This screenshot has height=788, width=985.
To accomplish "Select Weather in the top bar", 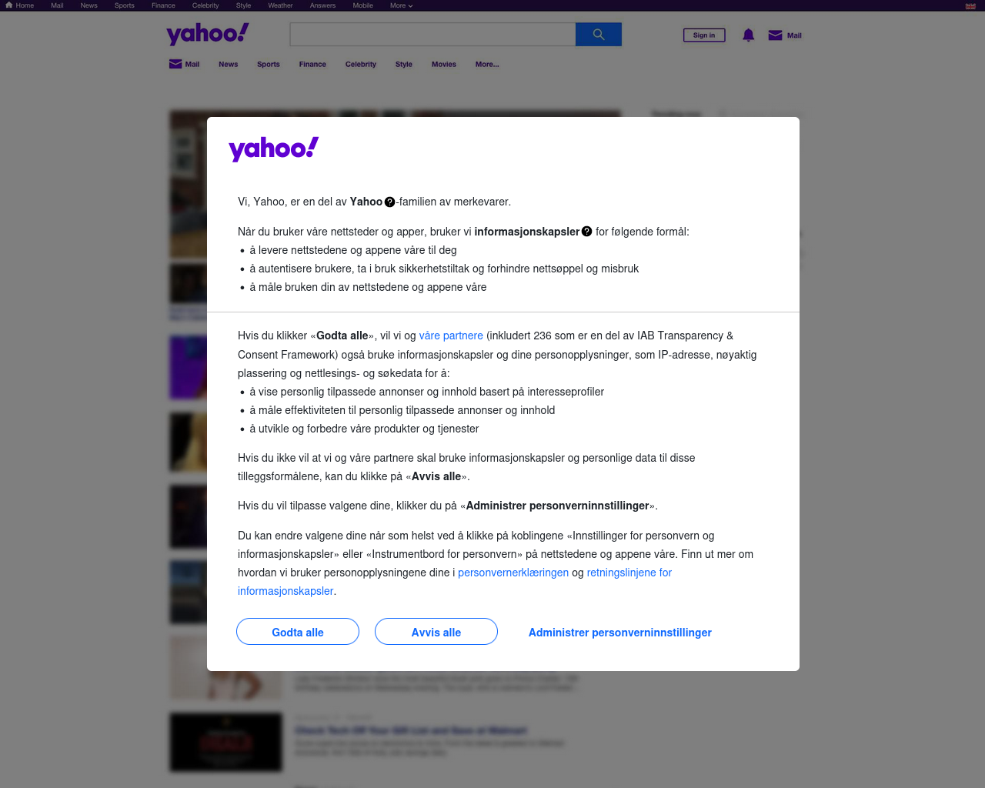I will click(x=280, y=5).
